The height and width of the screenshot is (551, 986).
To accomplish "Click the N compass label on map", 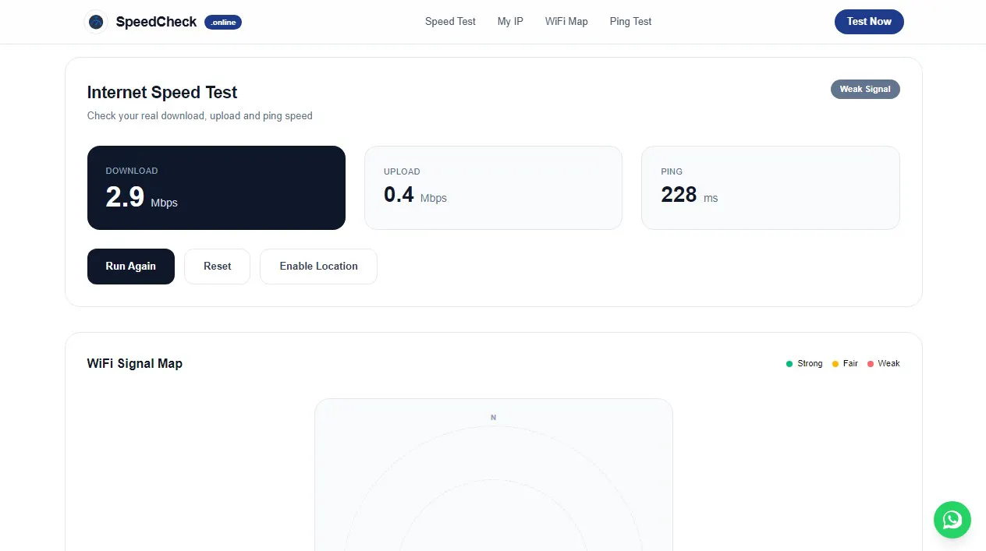I will coord(493,418).
